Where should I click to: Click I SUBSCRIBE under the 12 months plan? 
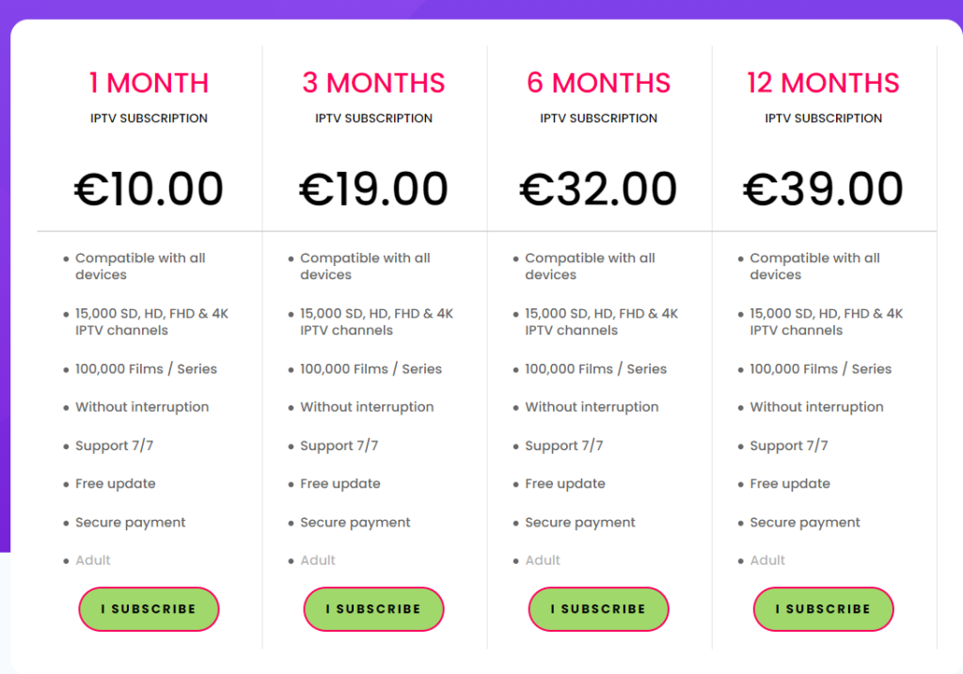click(x=823, y=609)
